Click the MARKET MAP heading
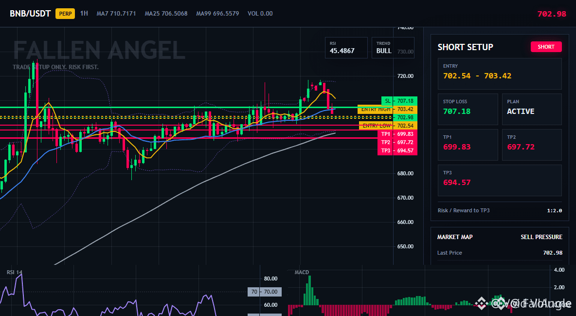 coord(455,237)
